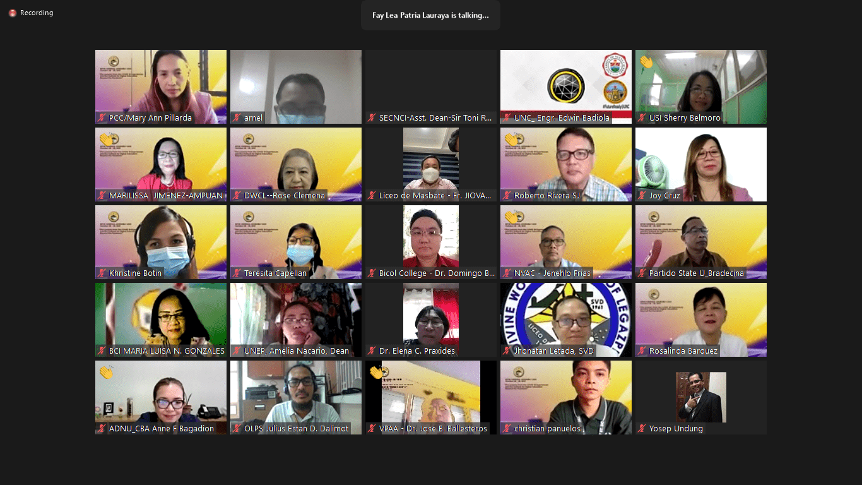The width and height of the screenshot is (862, 485).
Task: Select the blank SECNCI-Asst. Dean video tile
Action: click(x=430, y=81)
